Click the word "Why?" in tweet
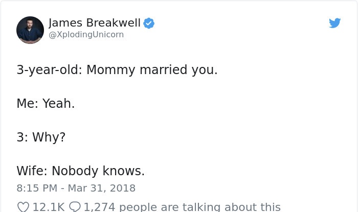The image size is (358, 212). coord(49,137)
